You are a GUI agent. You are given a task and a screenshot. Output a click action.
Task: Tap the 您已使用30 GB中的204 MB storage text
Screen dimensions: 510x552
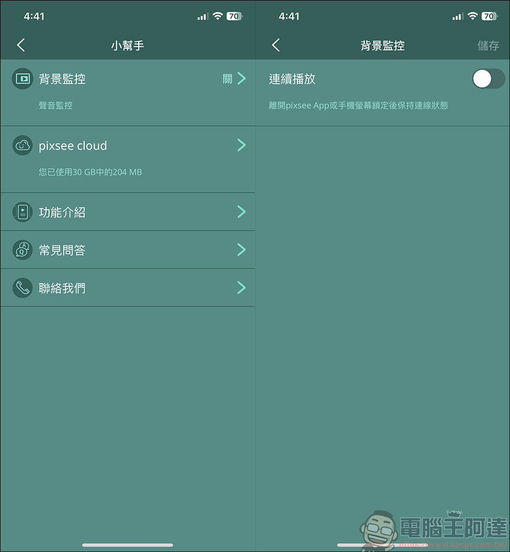tap(90, 172)
